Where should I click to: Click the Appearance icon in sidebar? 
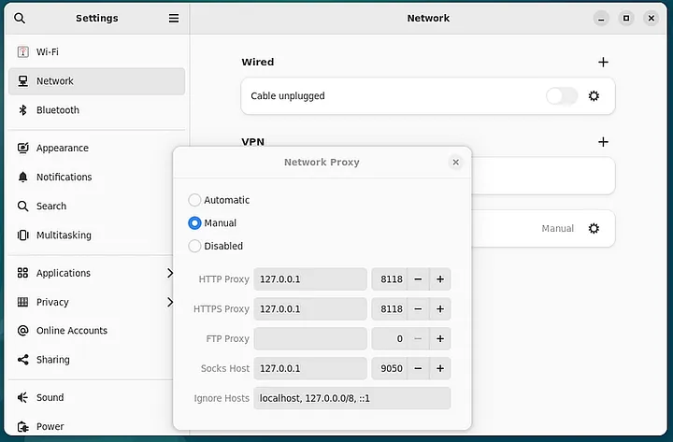tap(22, 148)
